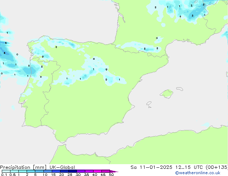Click the 'Precipitation [mm]' title text
228x176 pixels.
23,167
